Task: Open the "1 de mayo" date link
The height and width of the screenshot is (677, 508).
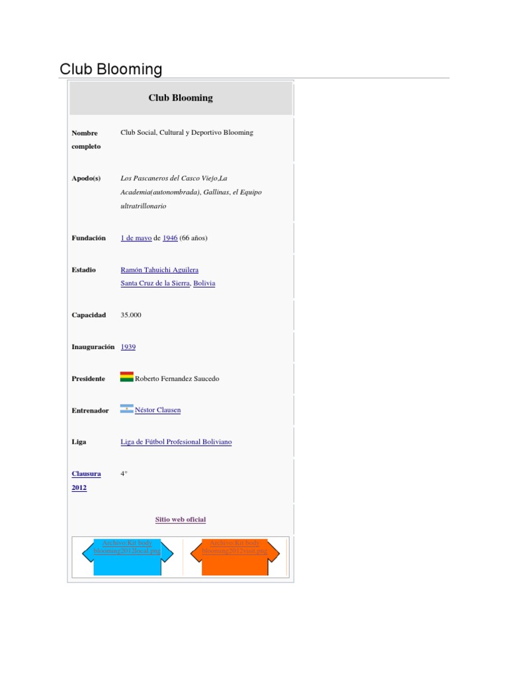Action: tap(136, 238)
